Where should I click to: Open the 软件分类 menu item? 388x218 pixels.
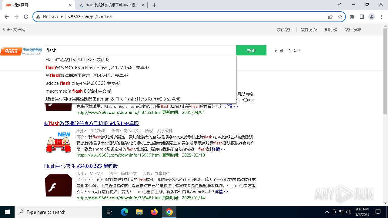tap(309, 30)
